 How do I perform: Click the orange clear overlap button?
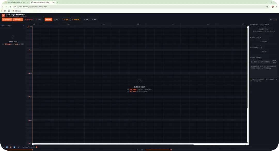pos(75,20)
